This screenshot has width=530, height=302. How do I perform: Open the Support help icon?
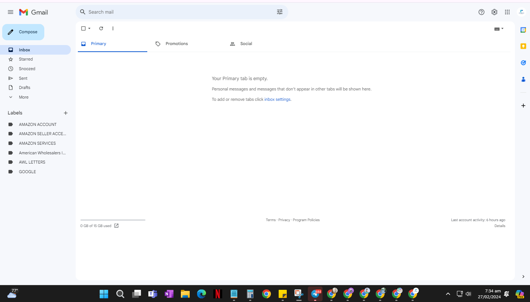[481, 12]
